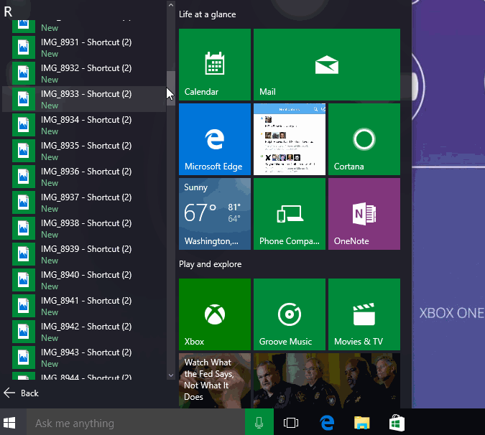
Task: Open the Calendar tile
Action: coord(215,65)
